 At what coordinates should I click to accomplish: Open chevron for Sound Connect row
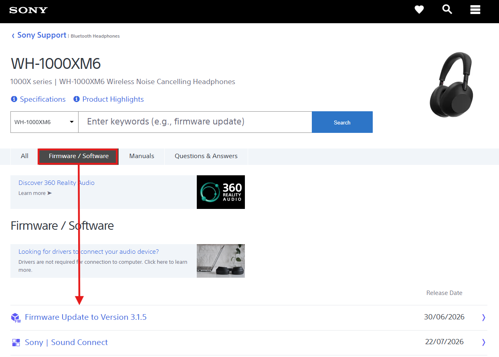(483, 342)
